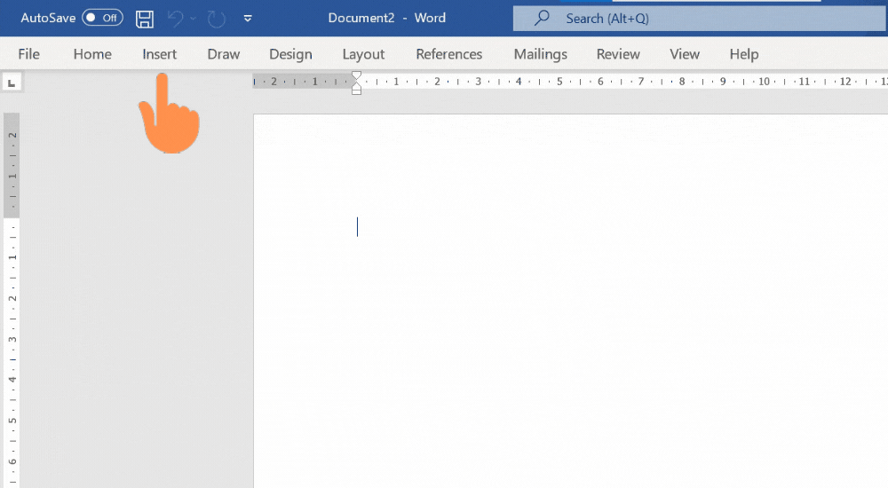Click the left indent marker below ruler

coord(356,90)
